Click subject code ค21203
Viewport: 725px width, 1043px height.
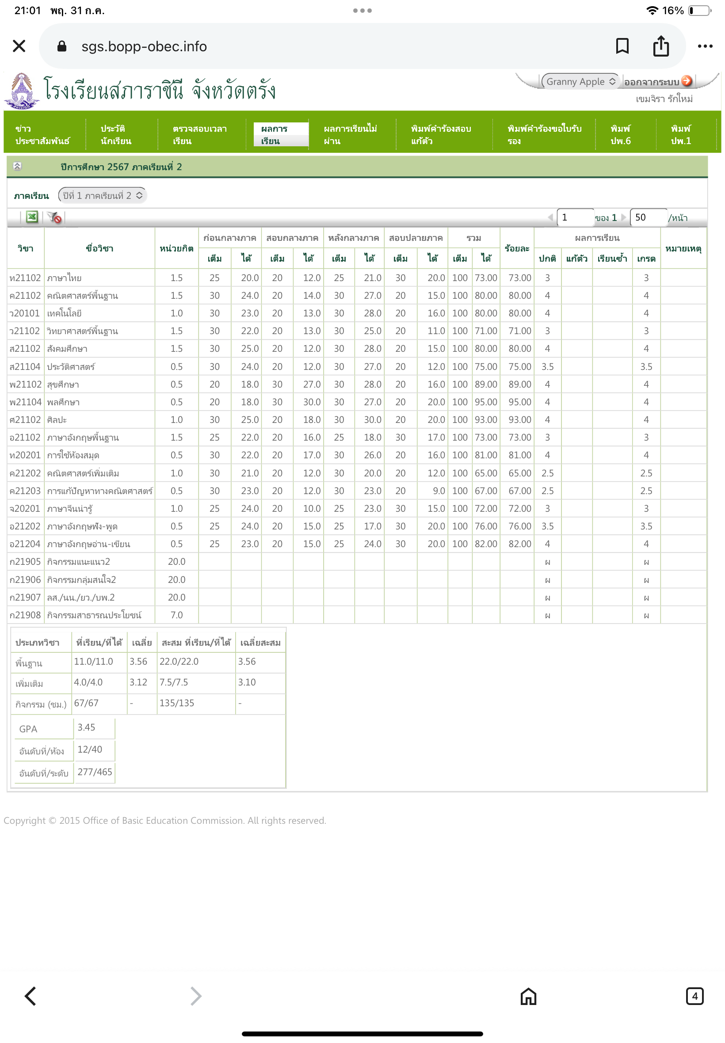point(25,491)
